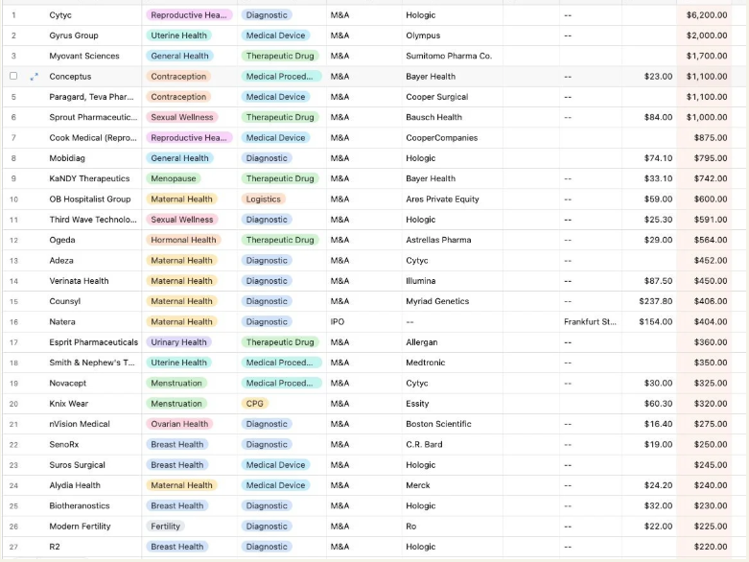Select the $237.80 funding value on Counsyl row
Viewport: 749px width, 562px height.
click(656, 301)
